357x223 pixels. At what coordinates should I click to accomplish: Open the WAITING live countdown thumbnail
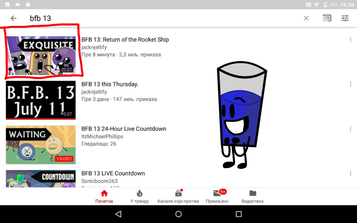tap(40, 145)
